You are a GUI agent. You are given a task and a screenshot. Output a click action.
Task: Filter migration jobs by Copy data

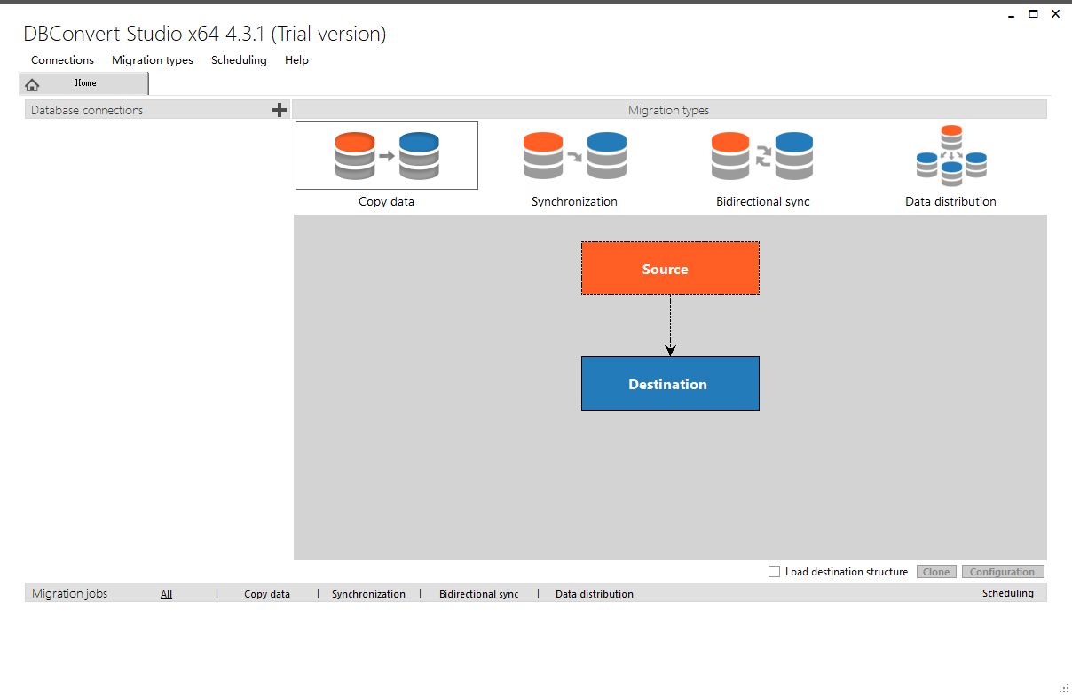[x=267, y=594]
